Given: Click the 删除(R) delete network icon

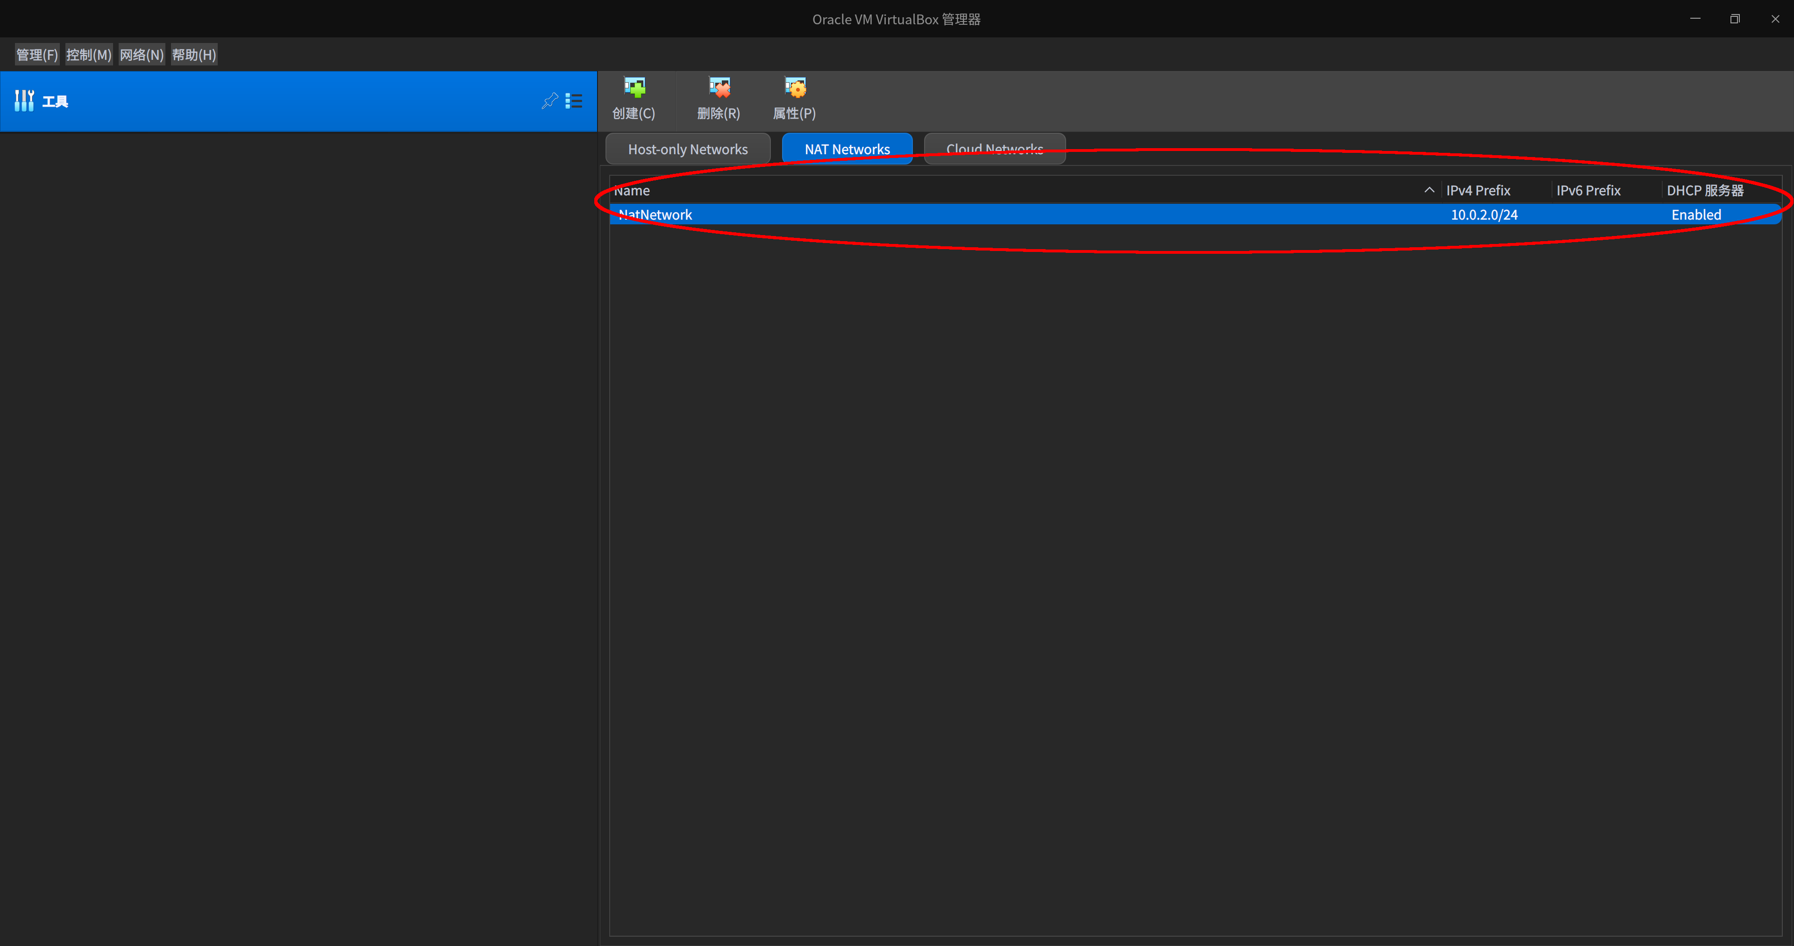Looking at the screenshot, I should tap(719, 98).
